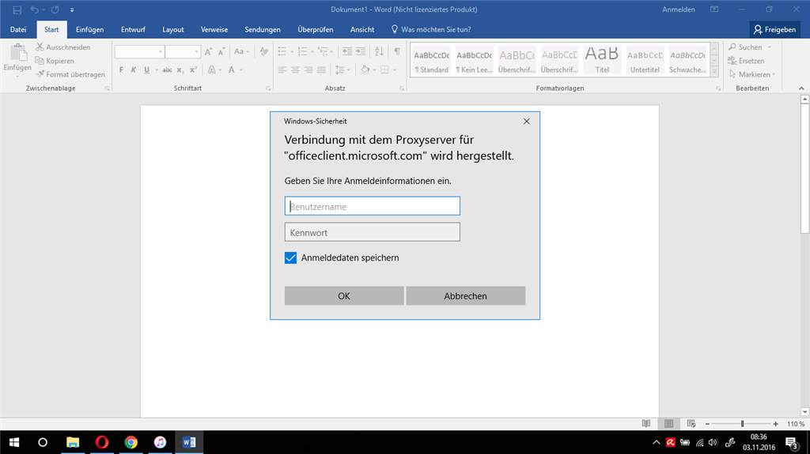Open the Aa change case dropdown
This screenshot has width=810, height=454.
(x=241, y=51)
